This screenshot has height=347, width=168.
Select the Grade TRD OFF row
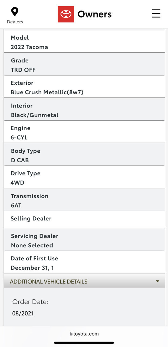84,64
